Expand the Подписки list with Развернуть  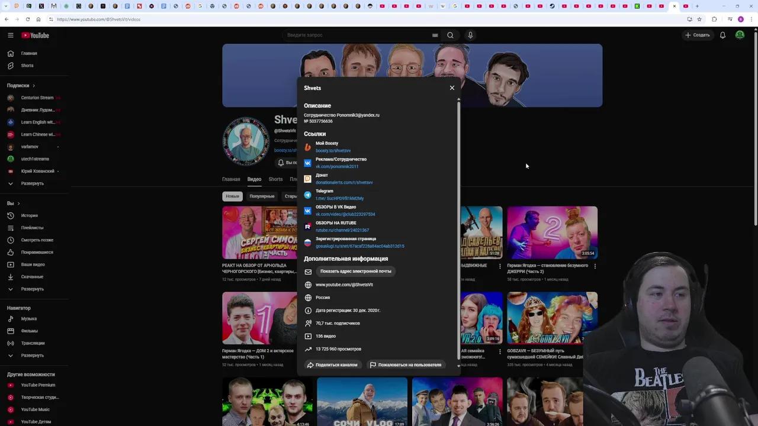pyautogui.click(x=32, y=183)
